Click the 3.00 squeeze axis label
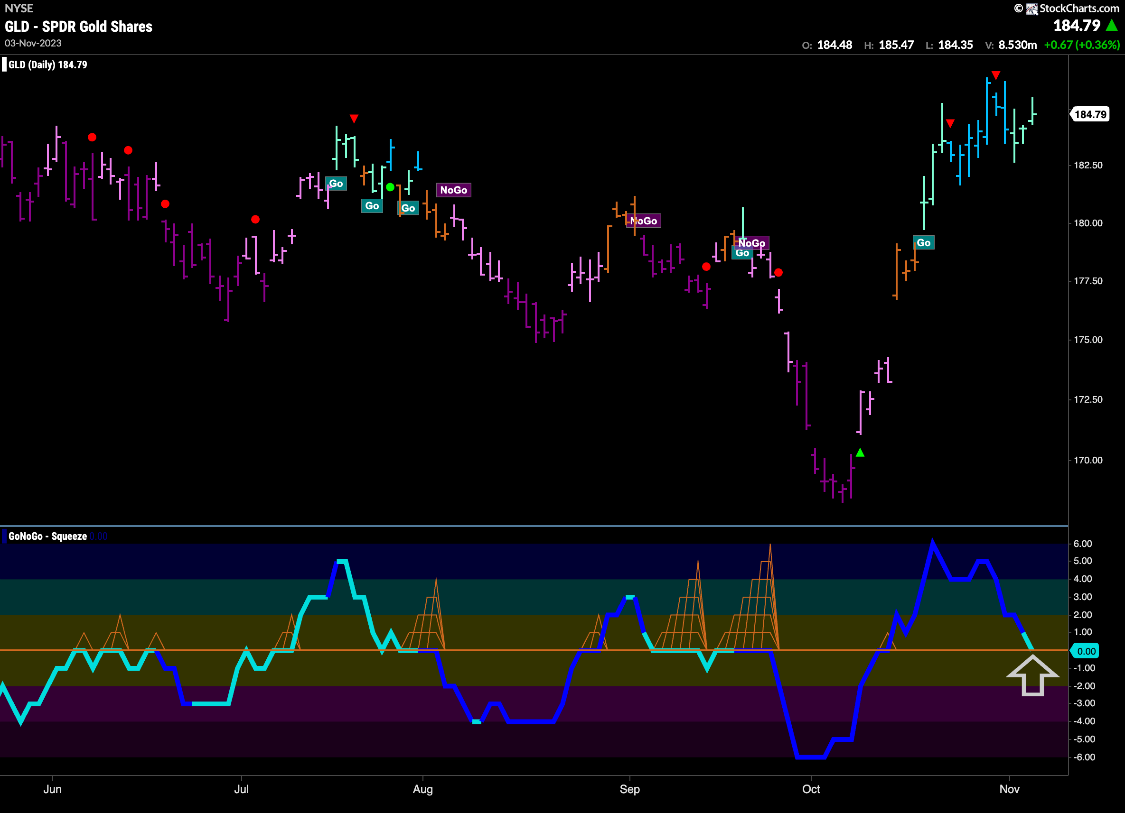The width and height of the screenshot is (1125, 813). click(1083, 597)
